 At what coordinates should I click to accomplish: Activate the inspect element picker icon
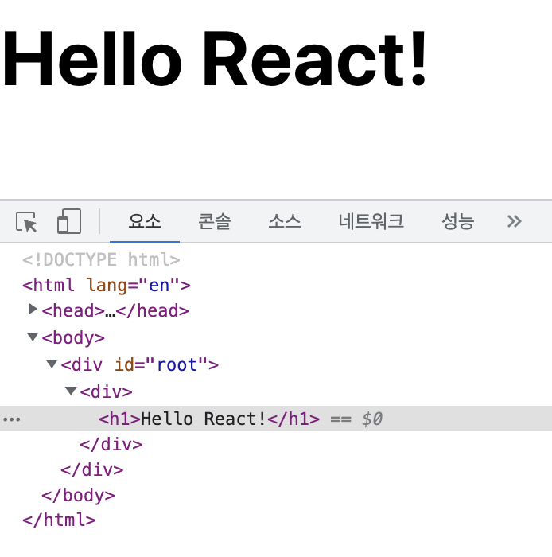click(x=26, y=222)
